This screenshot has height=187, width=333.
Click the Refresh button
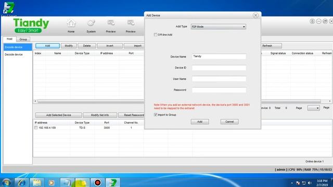[x=271, y=46]
